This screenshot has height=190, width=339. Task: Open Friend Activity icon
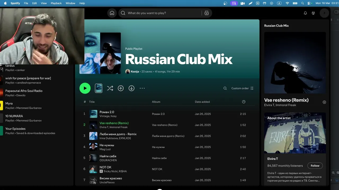pyautogui.click(x=313, y=13)
